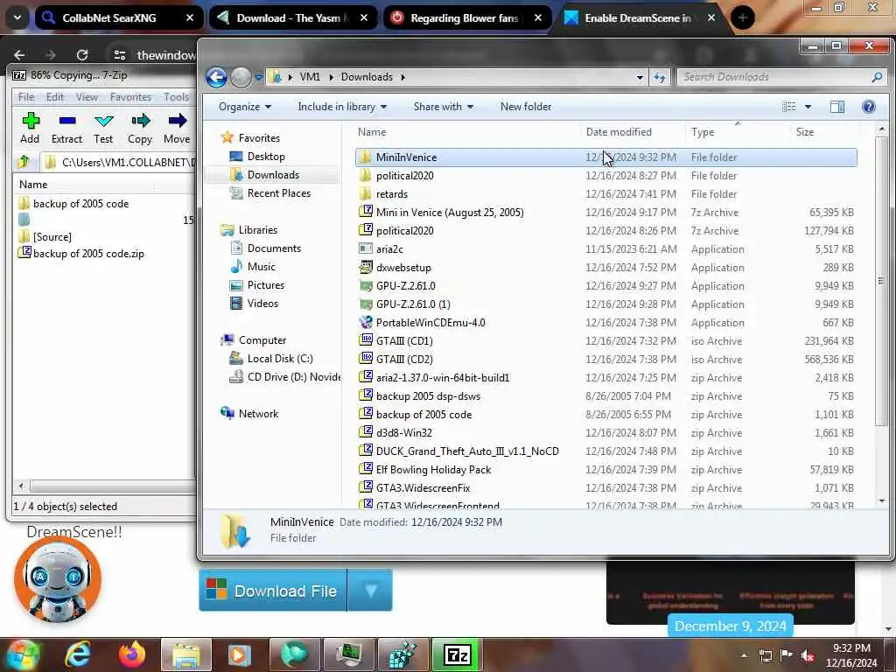Open Explorer help
896x672 pixels.
click(869, 106)
